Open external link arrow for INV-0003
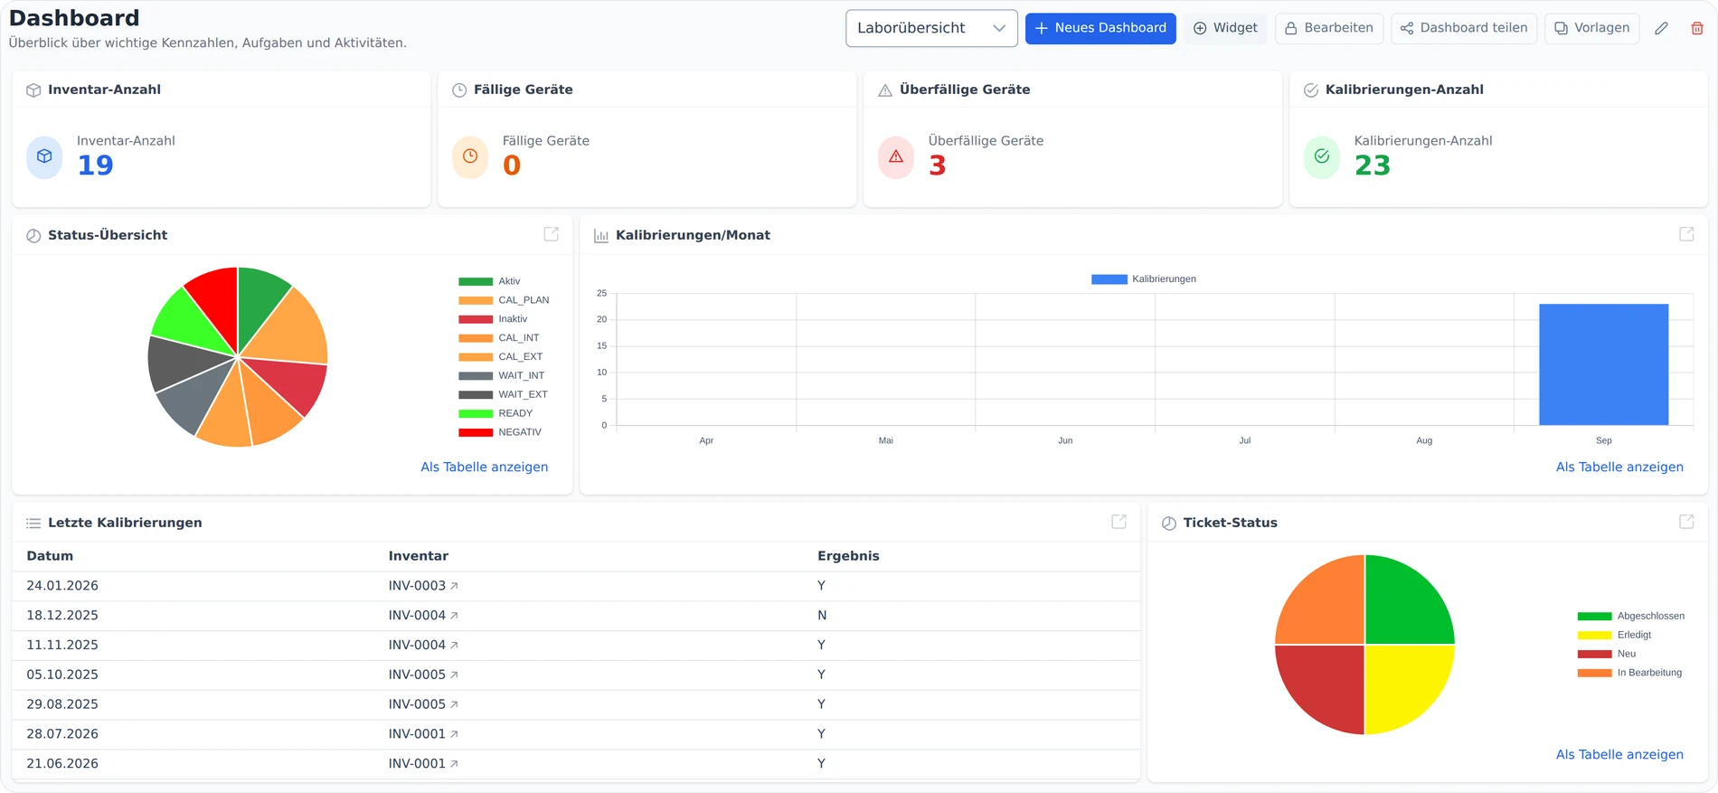This screenshot has height=793, width=1718. (454, 586)
